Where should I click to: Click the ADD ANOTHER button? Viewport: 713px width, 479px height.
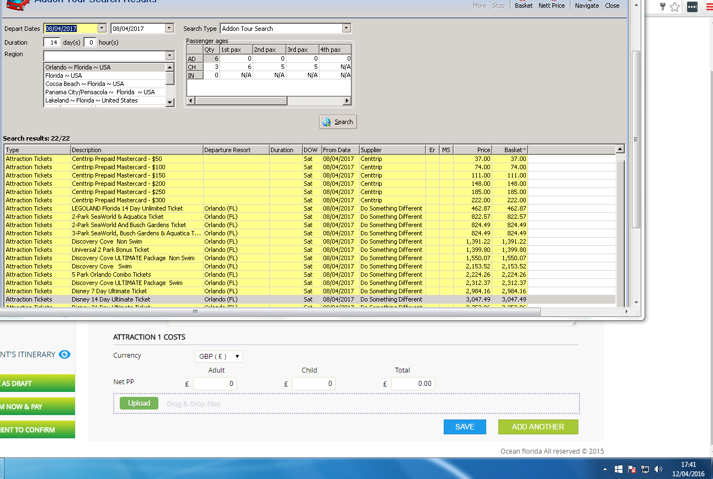tap(538, 427)
